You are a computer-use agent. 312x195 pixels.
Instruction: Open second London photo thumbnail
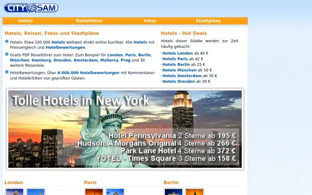36,191
